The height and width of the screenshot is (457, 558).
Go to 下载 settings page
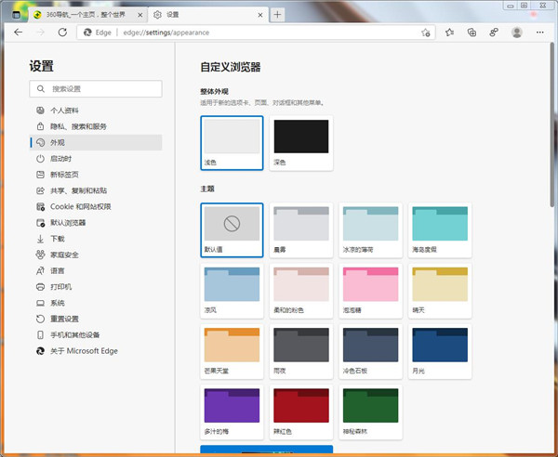pos(57,239)
